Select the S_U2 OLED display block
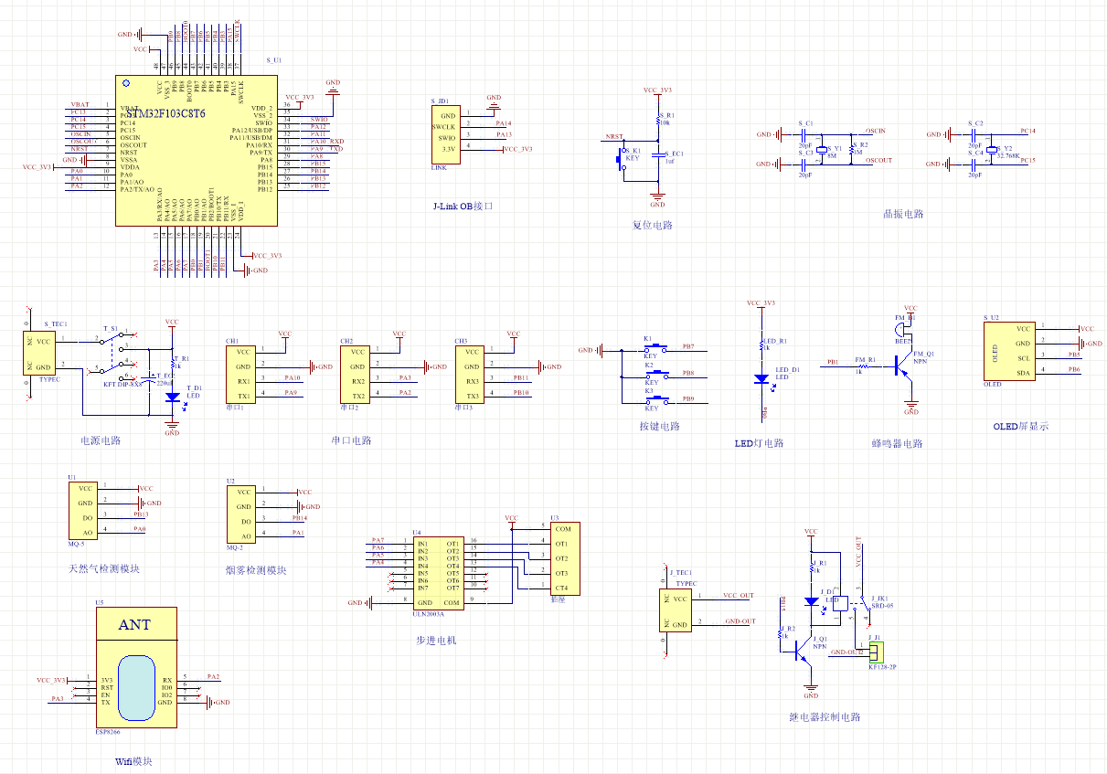1107x774 pixels. click(1010, 350)
